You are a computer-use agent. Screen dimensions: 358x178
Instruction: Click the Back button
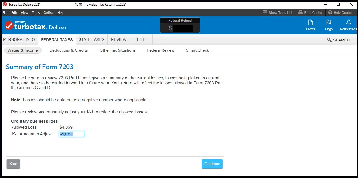click(13, 164)
